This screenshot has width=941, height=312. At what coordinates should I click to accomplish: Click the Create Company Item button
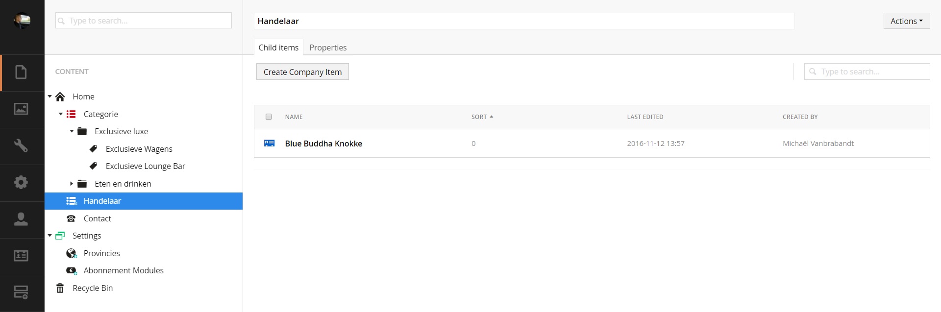point(302,72)
